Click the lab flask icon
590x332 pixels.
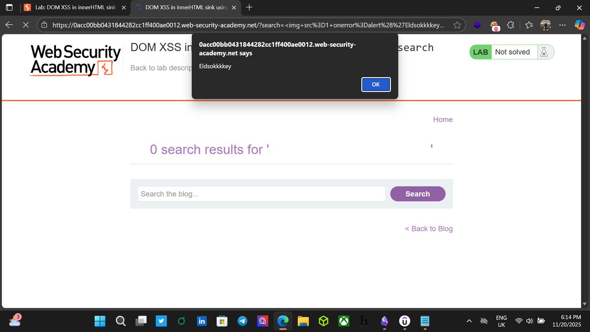(x=544, y=52)
